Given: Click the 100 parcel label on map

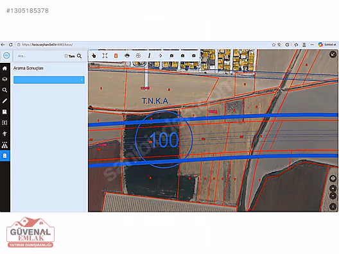Looking at the screenshot, I should [x=164, y=140].
